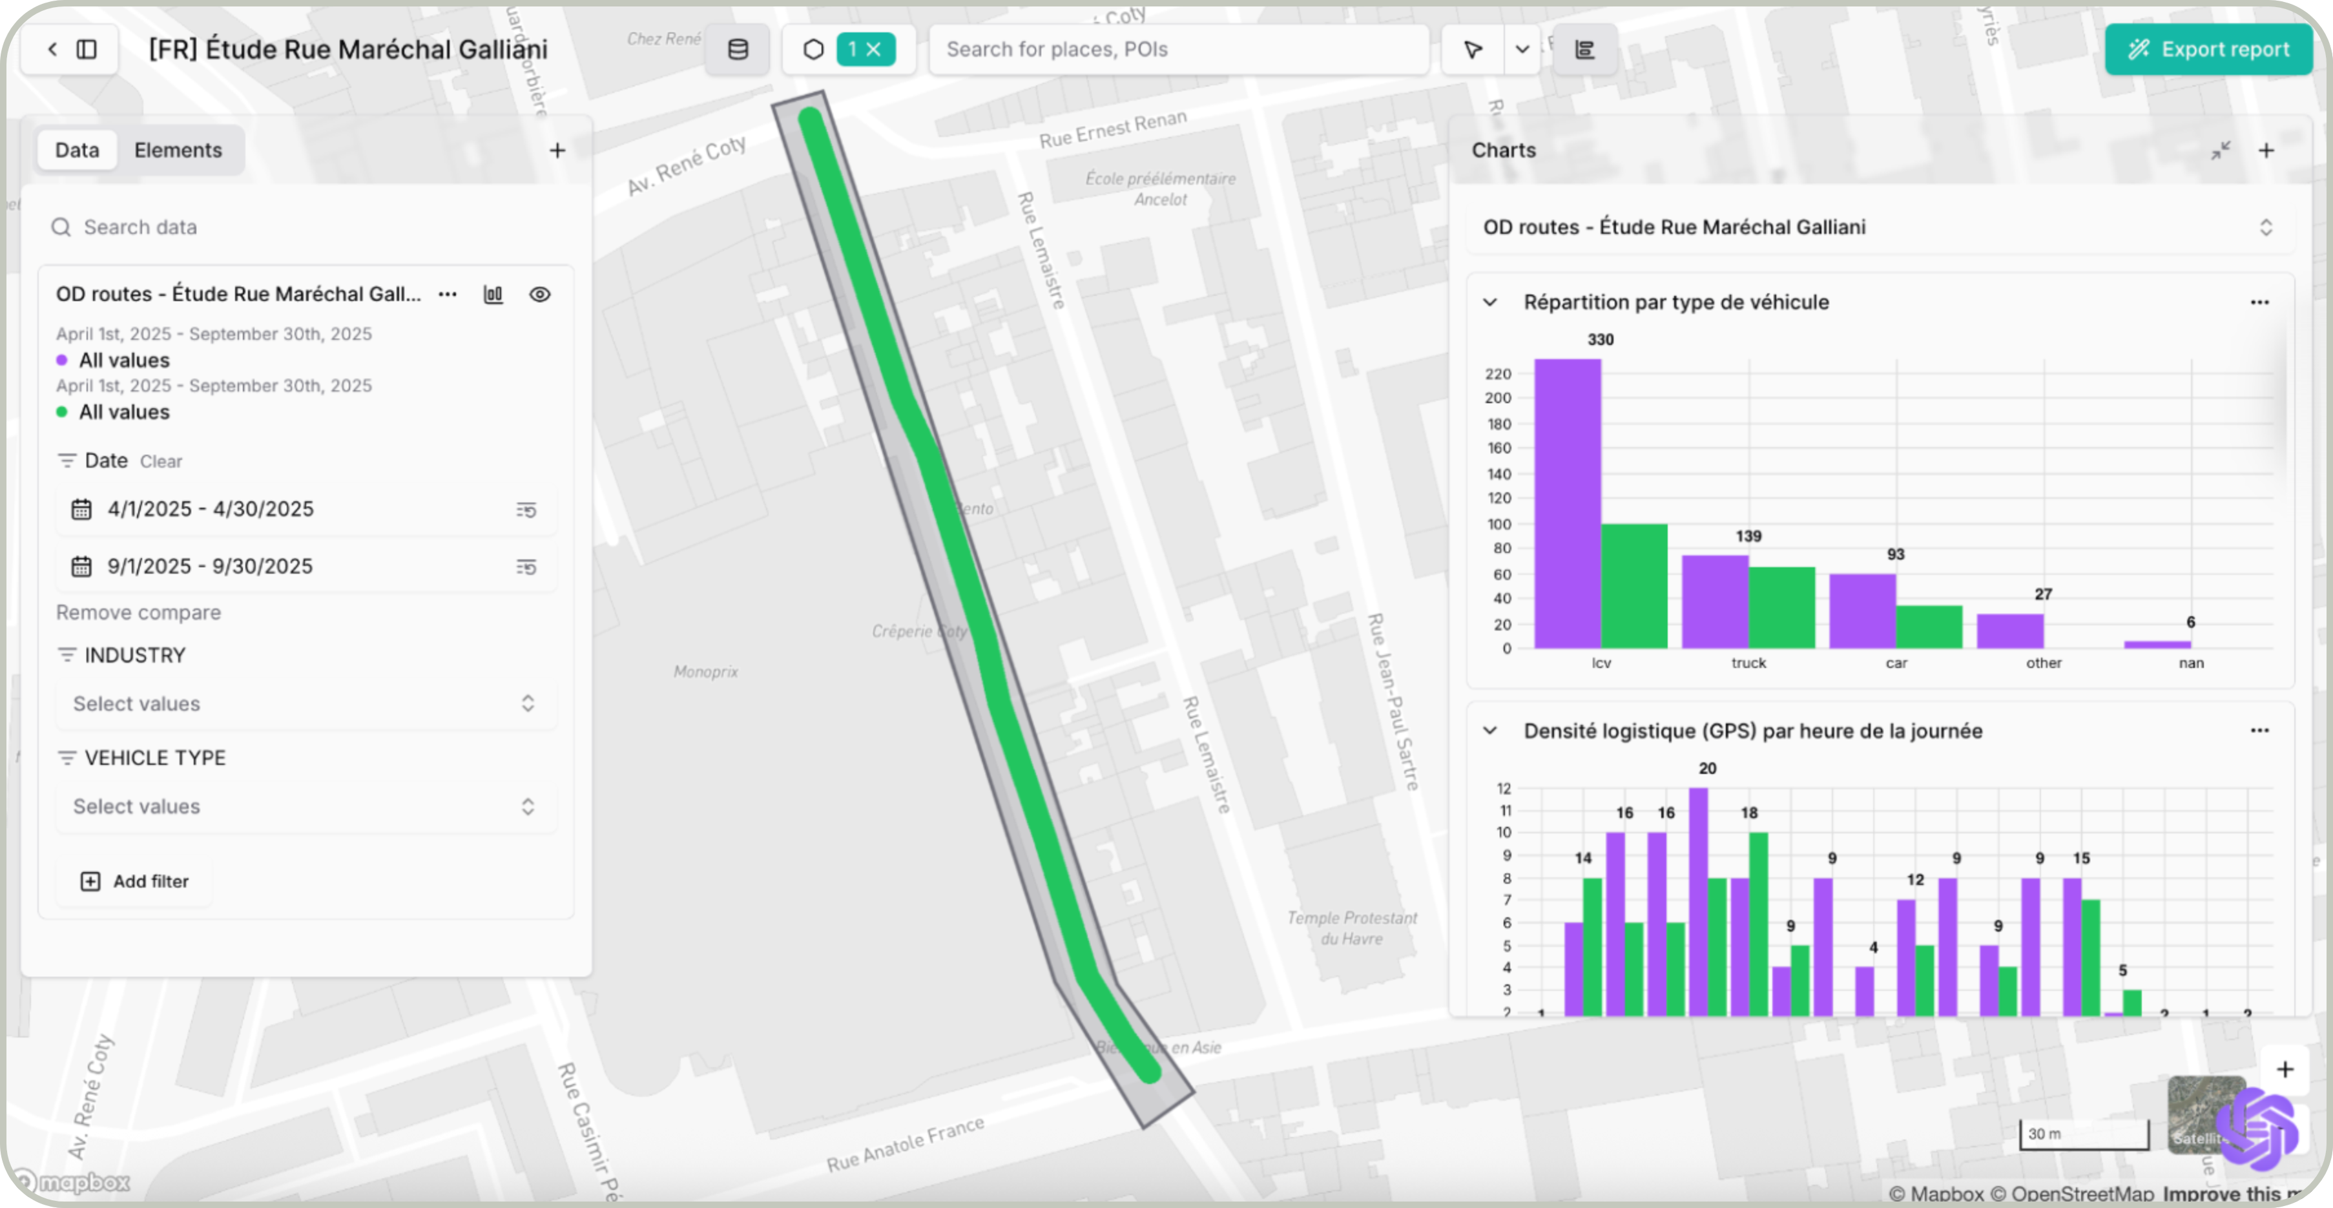
Task: Open the database layers icon in toolbar
Action: pos(737,50)
